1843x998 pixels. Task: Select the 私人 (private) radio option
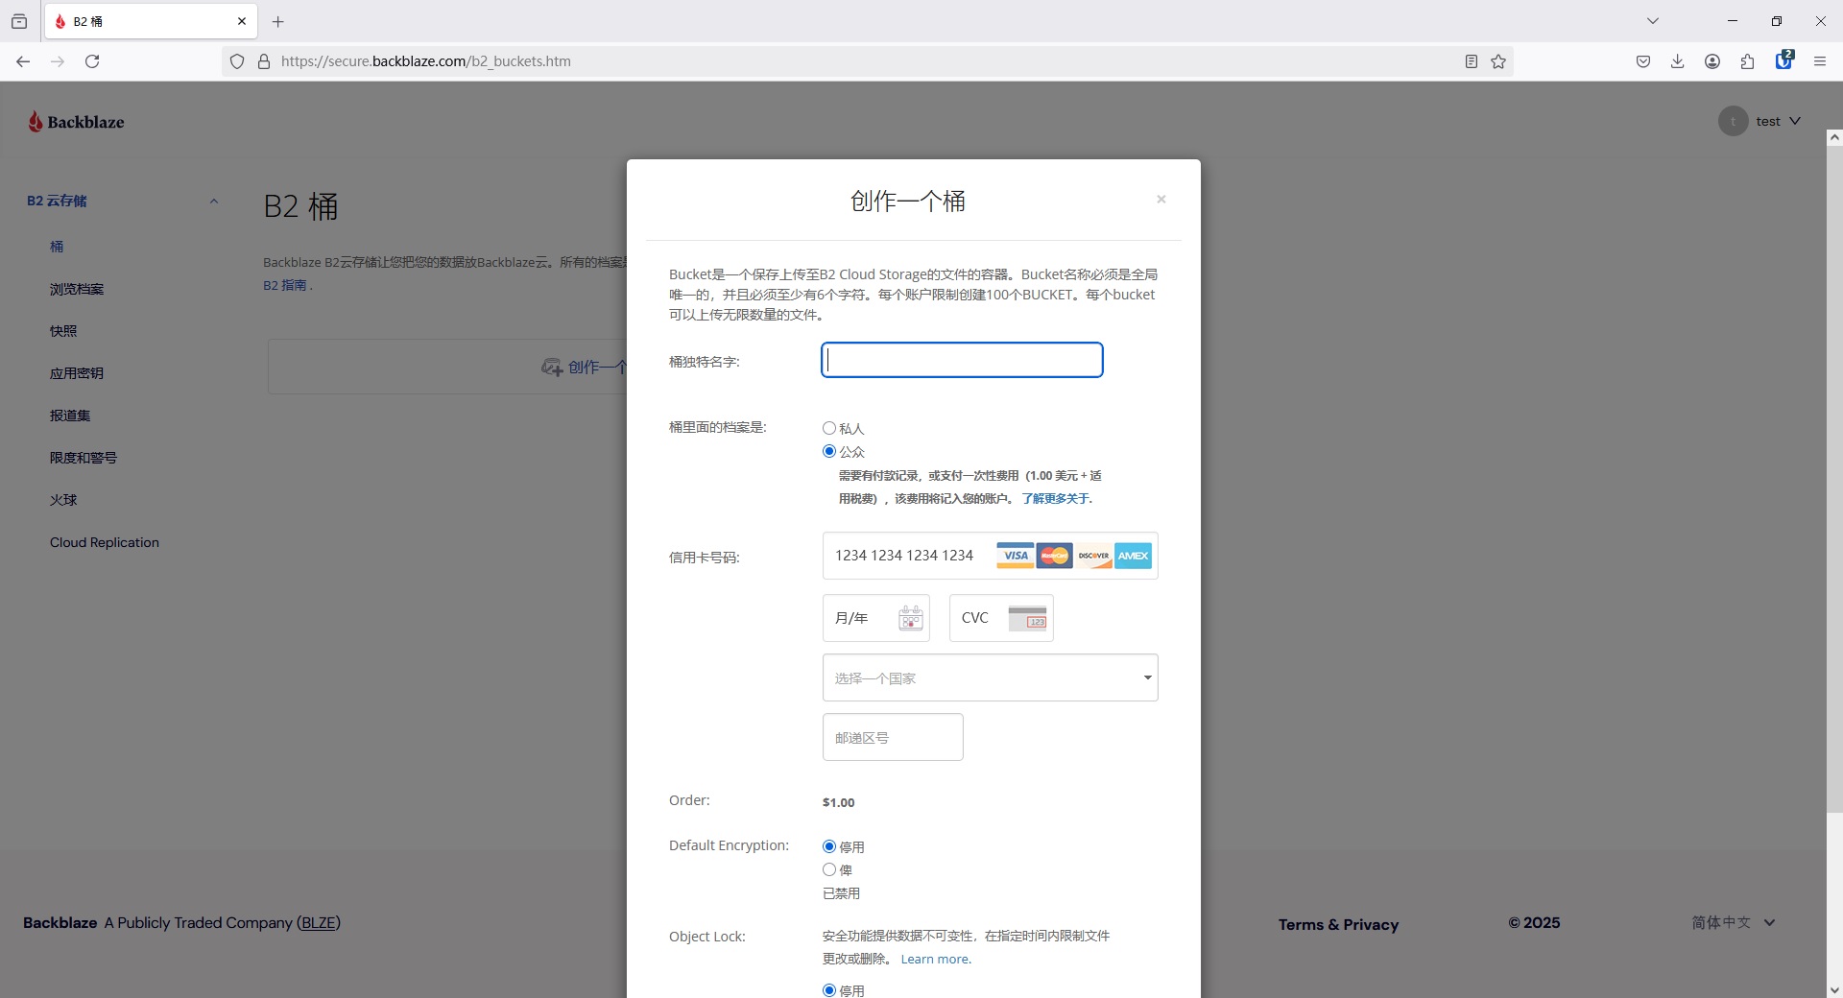point(829,429)
